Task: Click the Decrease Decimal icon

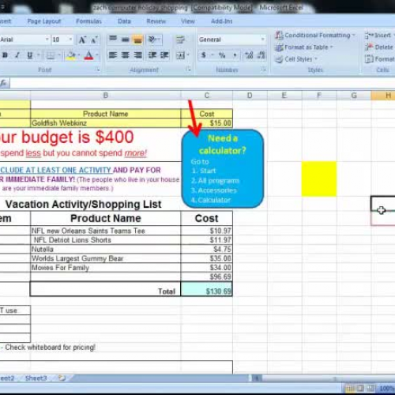Action: [261, 55]
